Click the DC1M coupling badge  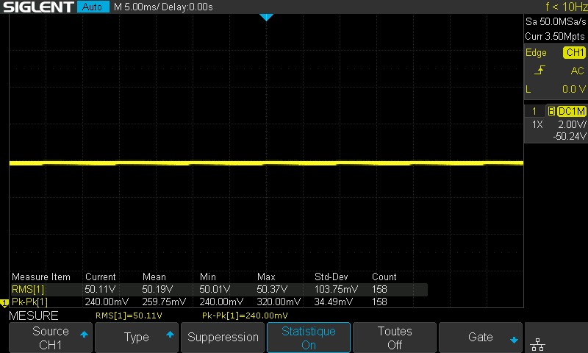572,111
